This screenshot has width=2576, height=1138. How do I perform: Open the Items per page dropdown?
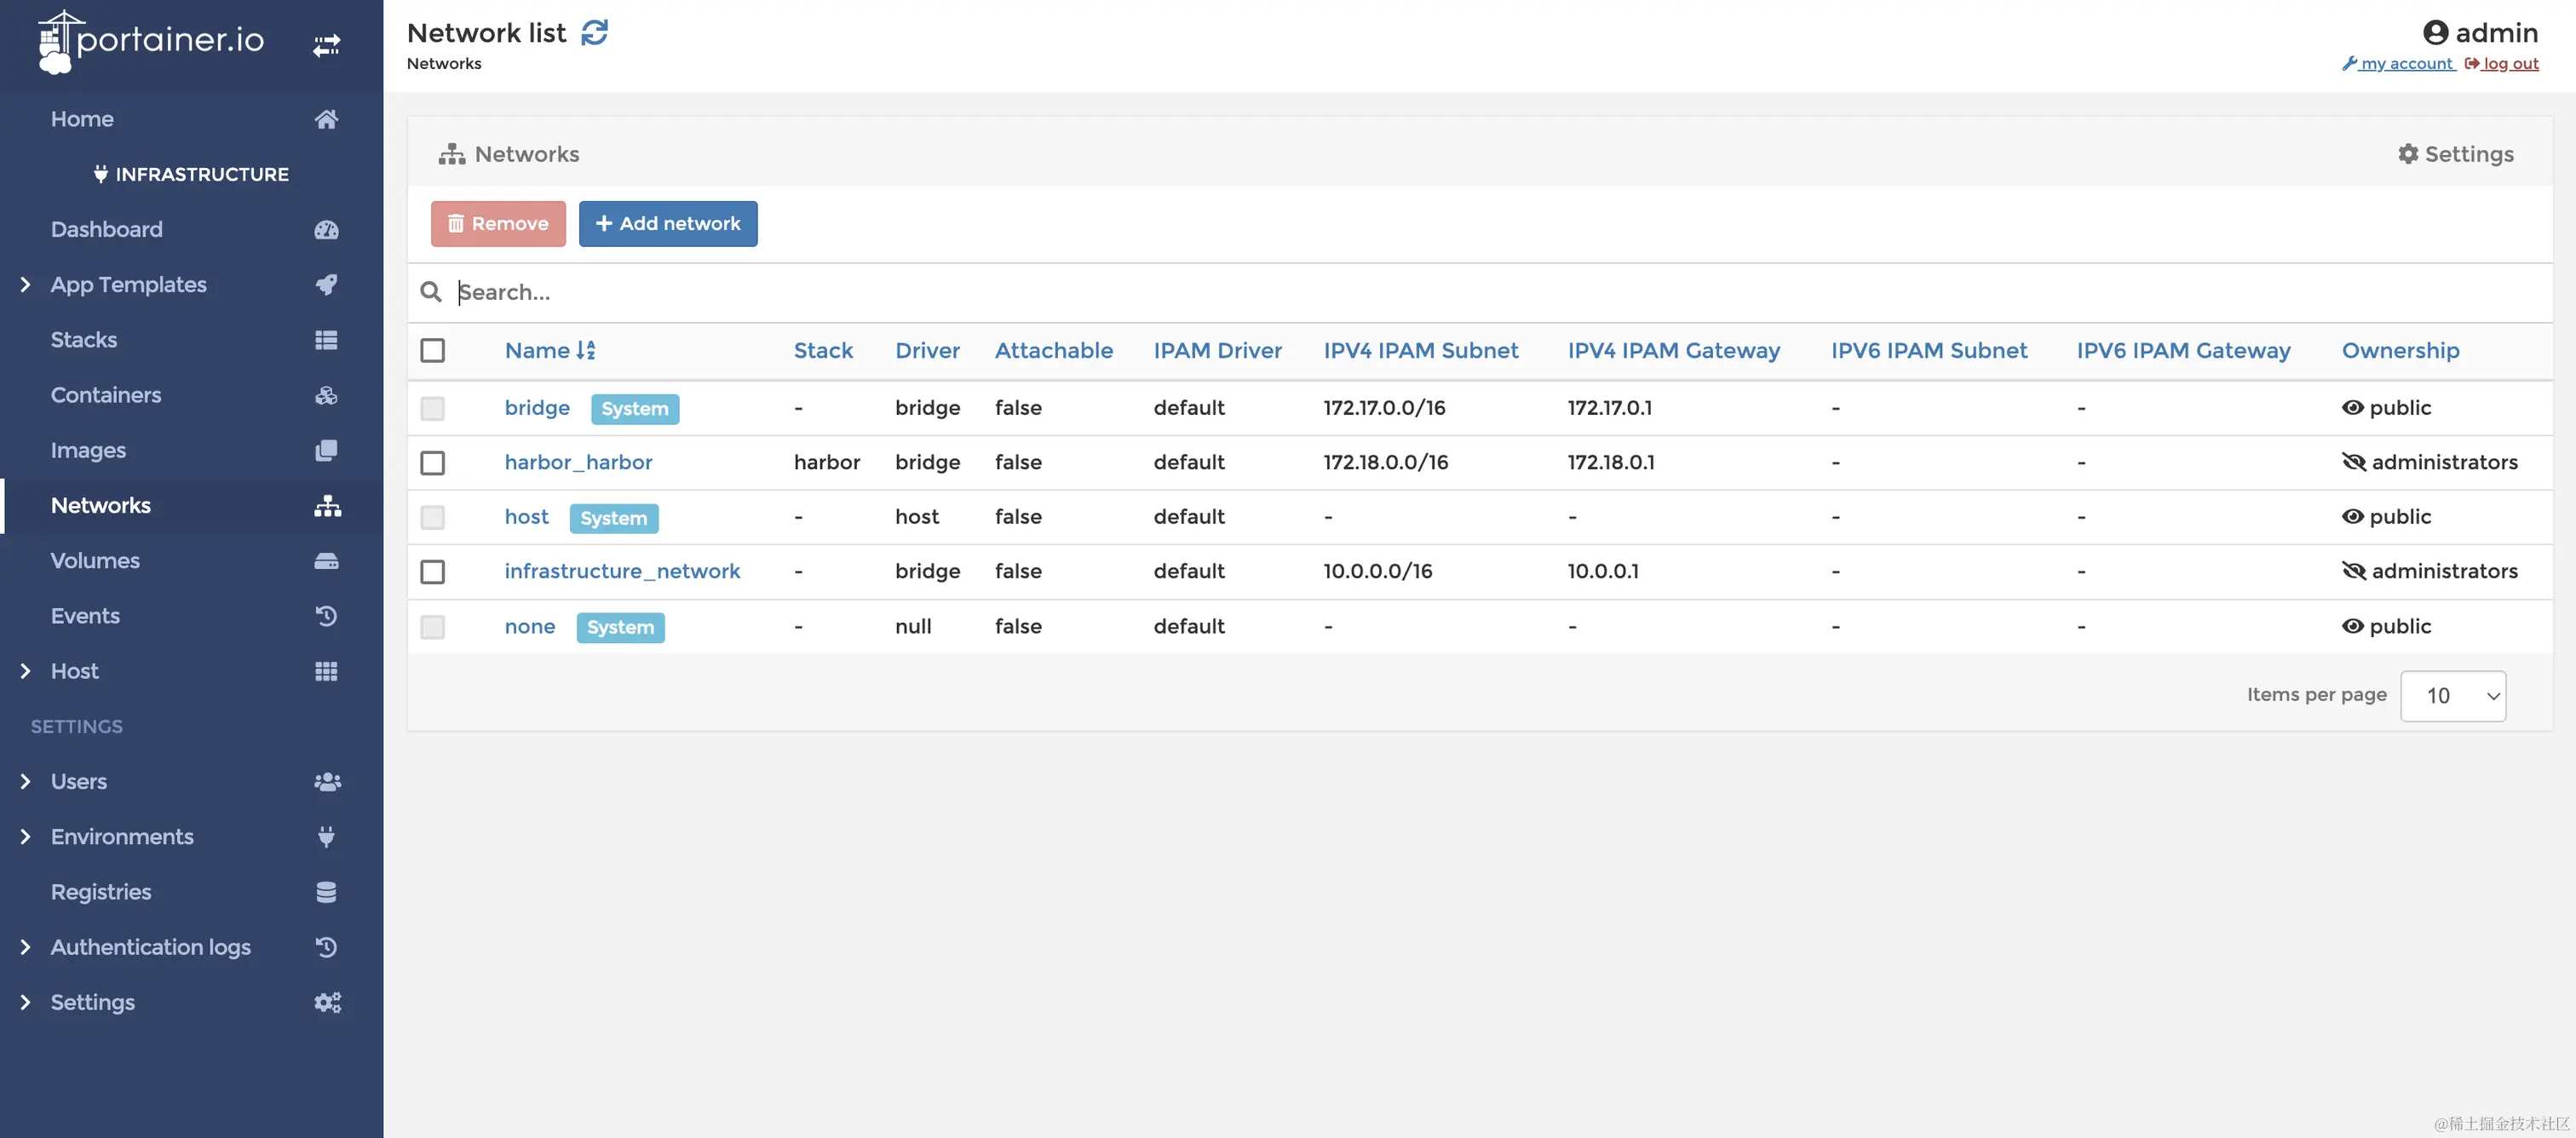(2452, 696)
